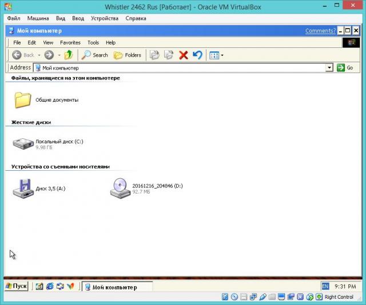Click the VirtualBox stacked monitors status icon
Image resolution: width=366 pixels, height=305 pixels.
(x=291, y=297)
